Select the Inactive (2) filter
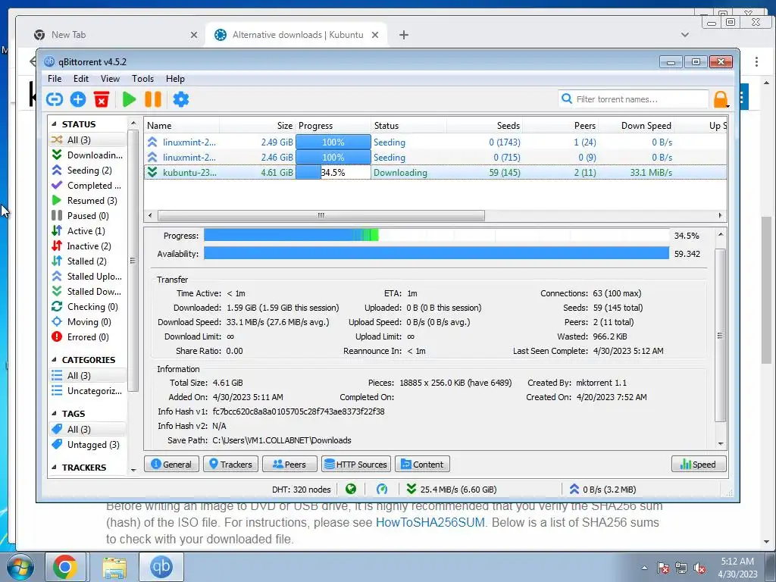 tap(88, 246)
